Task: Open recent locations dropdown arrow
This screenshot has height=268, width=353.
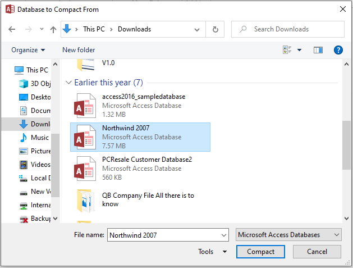Action: pyautogui.click(x=42, y=29)
